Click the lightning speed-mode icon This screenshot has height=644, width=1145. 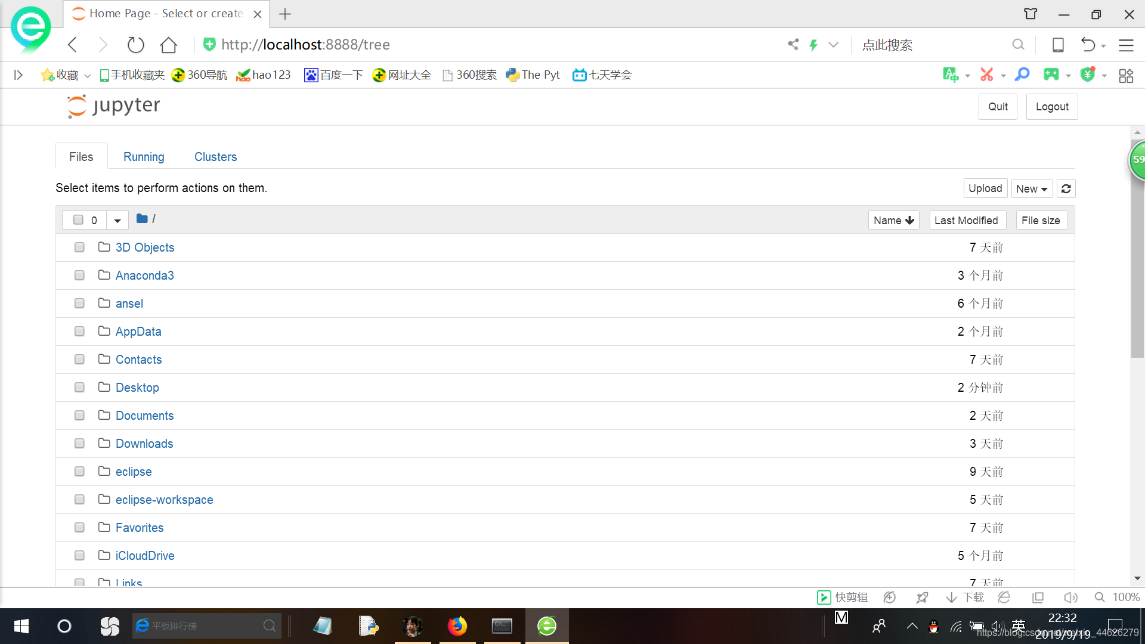tap(813, 45)
